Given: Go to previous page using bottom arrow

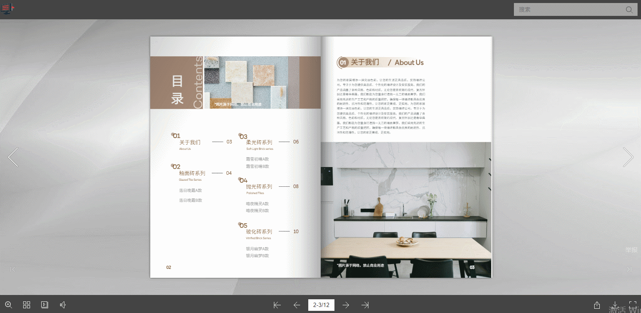Looking at the screenshot, I should tap(297, 305).
